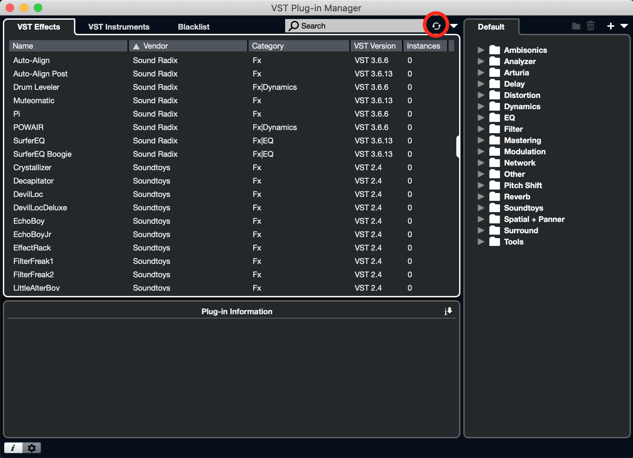
Task: Click the plug-in information export icon
Action: pyautogui.click(x=448, y=311)
